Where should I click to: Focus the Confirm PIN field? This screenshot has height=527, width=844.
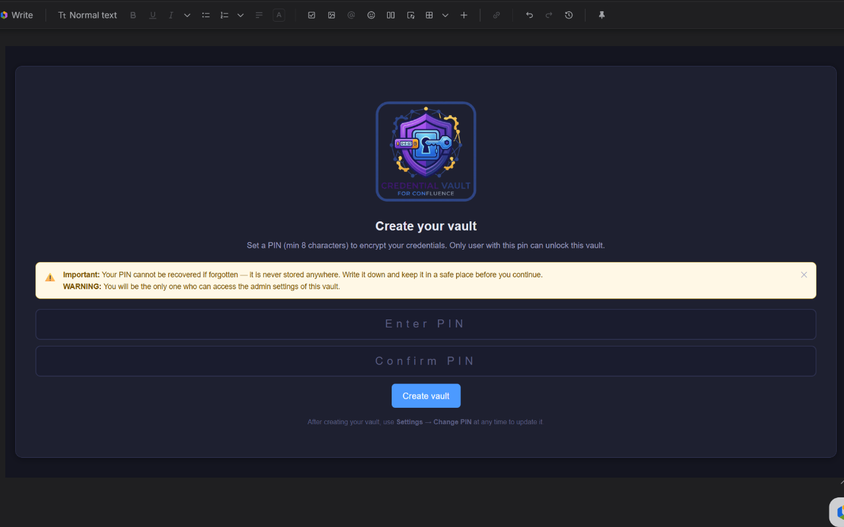click(426, 361)
